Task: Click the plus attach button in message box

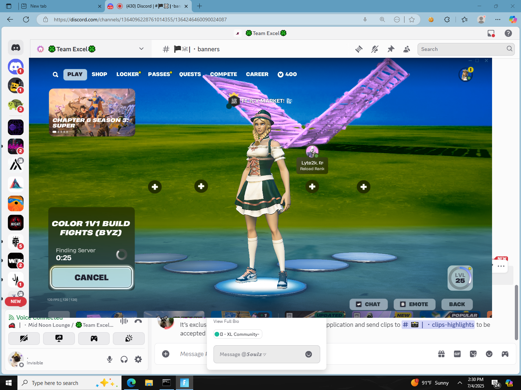Action: tap(166, 354)
